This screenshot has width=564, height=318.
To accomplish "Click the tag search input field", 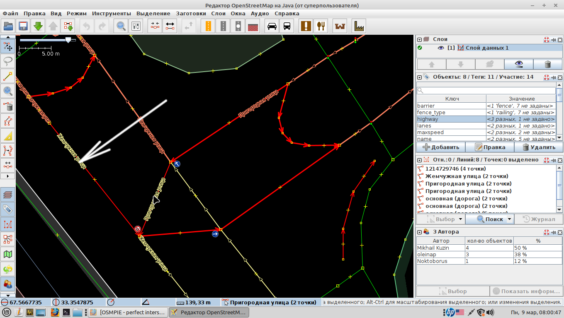I will coord(486,90).
